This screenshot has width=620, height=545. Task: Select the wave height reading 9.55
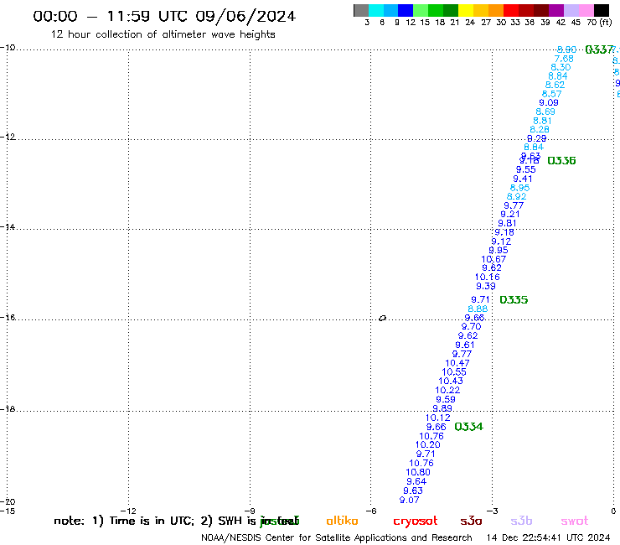526,169
